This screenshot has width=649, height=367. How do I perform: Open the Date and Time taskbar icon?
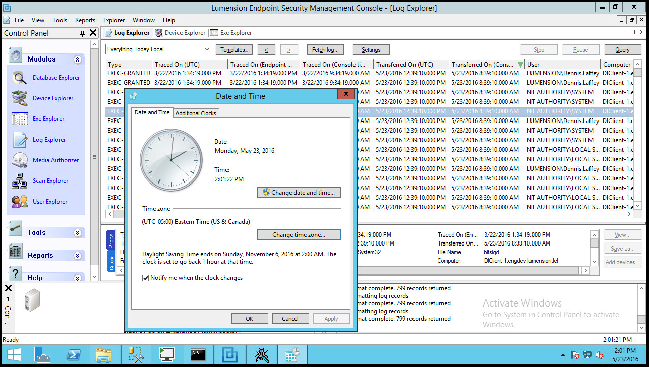[x=292, y=354]
